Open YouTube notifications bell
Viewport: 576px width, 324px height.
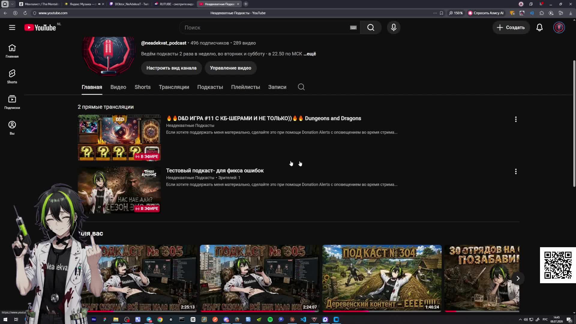pos(539,28)
